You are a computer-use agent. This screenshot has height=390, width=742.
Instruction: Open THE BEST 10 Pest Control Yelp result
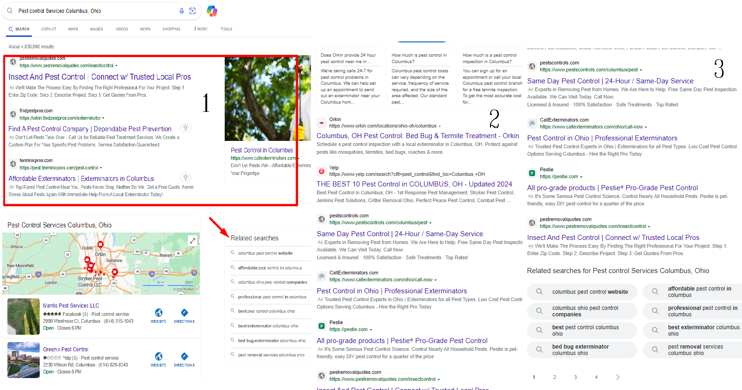click(x=414, y=184)
